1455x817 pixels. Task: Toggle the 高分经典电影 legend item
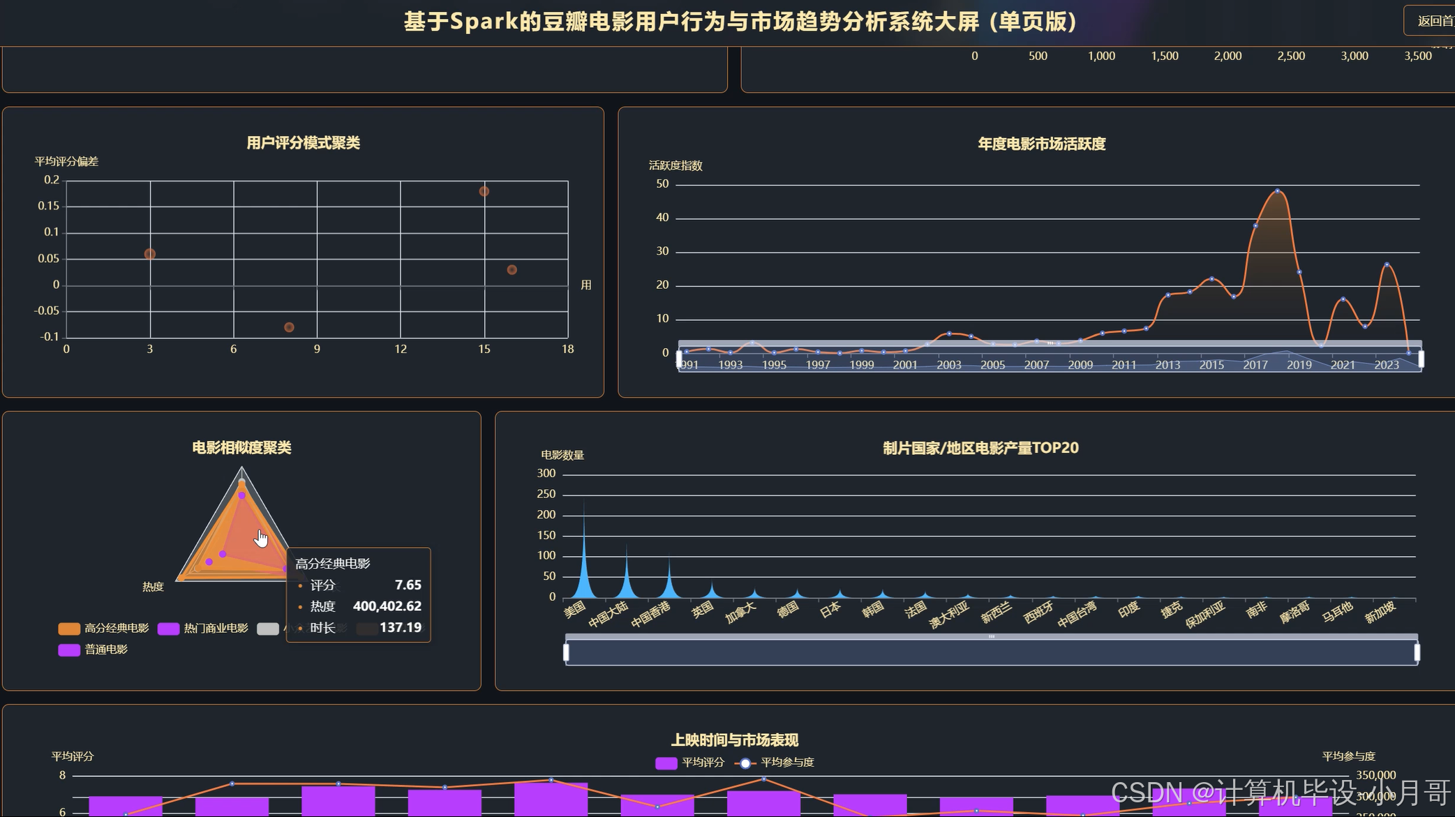click(x=103, y=629)
